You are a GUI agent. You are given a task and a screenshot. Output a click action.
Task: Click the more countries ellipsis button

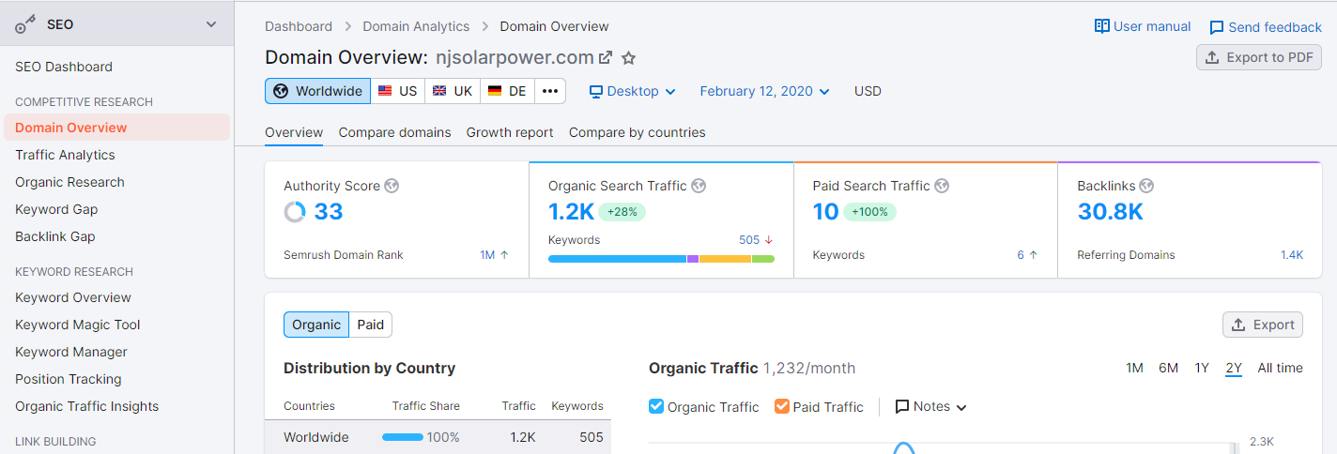tap(550, 91)
